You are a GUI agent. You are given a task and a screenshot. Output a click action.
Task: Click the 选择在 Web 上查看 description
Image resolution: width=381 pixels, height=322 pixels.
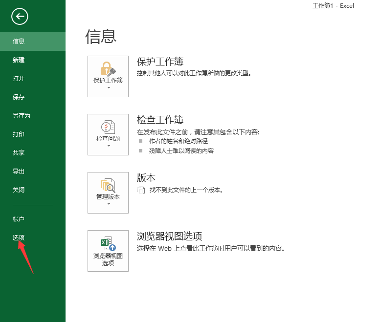click(x=211, y=248)
